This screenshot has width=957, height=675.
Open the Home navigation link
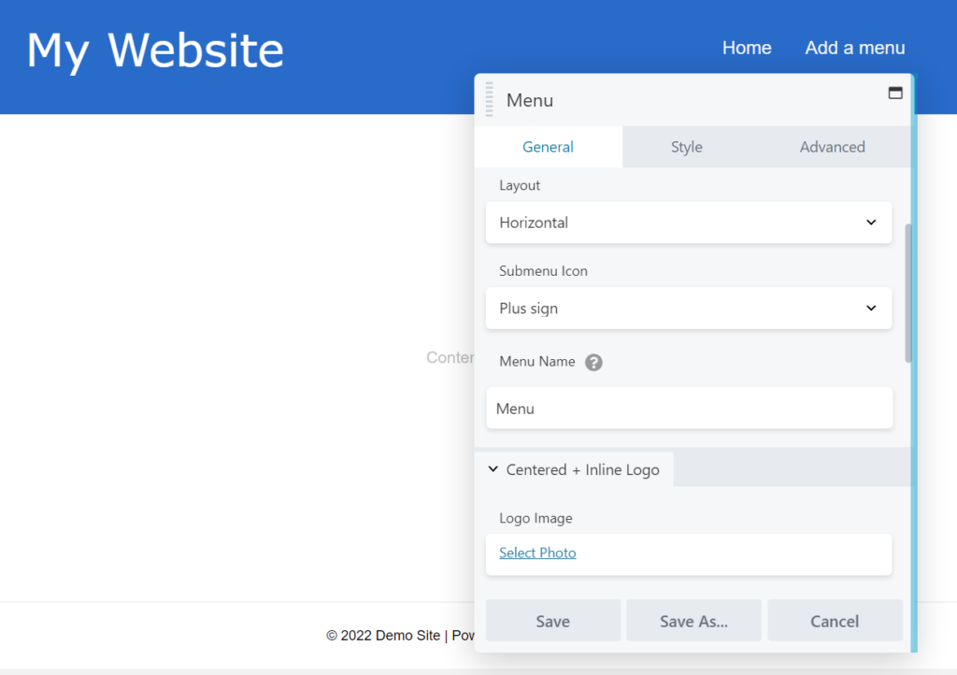pyautogui.click(x=746, y=48)
